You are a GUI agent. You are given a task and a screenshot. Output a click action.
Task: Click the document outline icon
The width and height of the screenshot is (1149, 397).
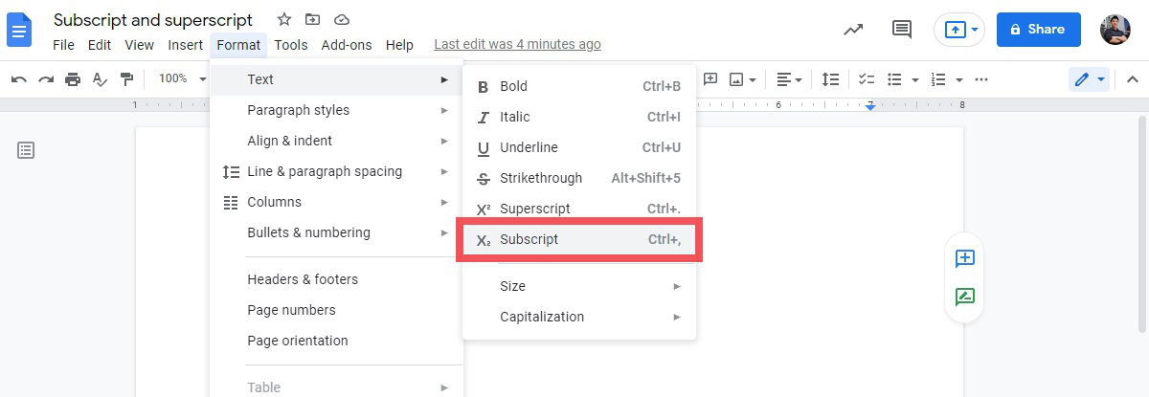tap(26, 150)
